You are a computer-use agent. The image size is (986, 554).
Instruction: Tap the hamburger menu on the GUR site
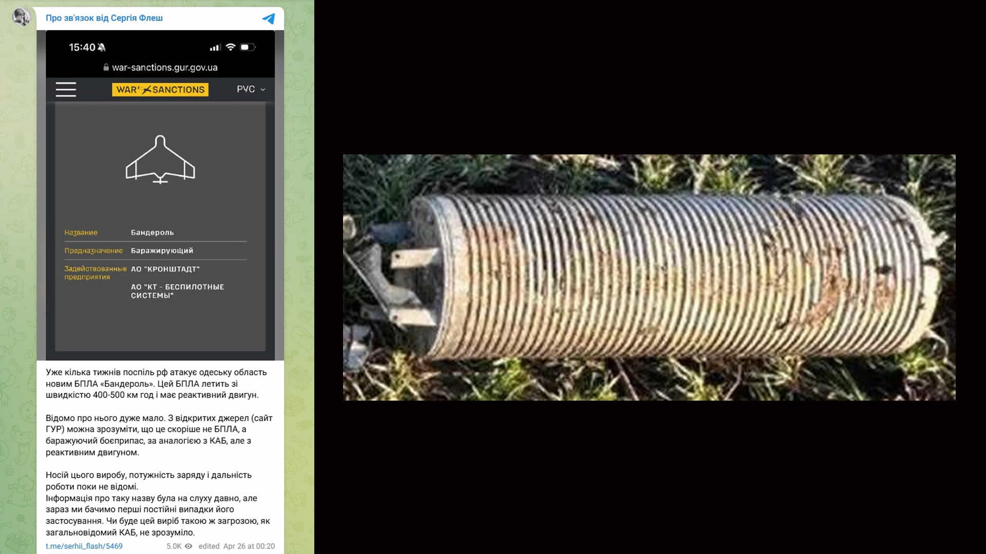(65, 89)
